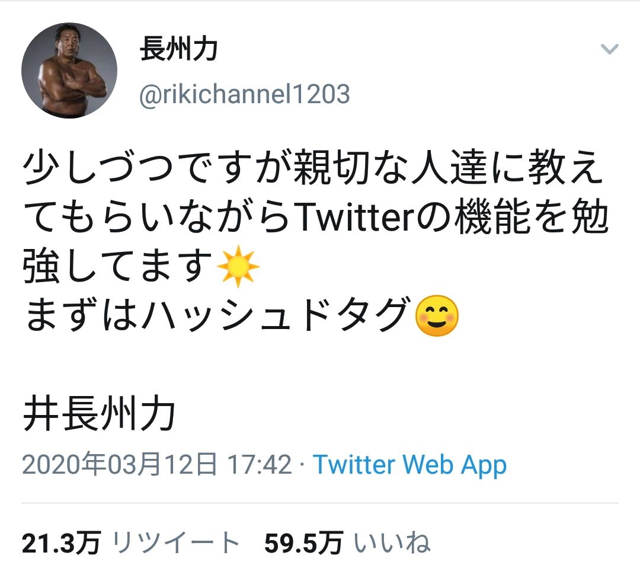Open the tweet options chevron menu
The image size is (640, 581).
pos(609,49)
